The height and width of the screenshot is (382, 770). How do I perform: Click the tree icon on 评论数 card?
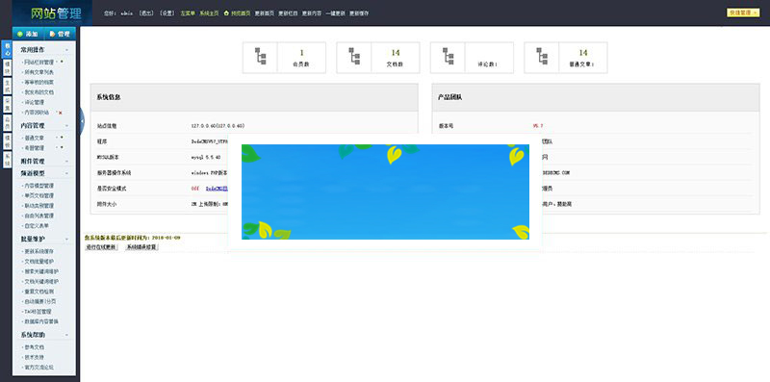pos(448,56)
